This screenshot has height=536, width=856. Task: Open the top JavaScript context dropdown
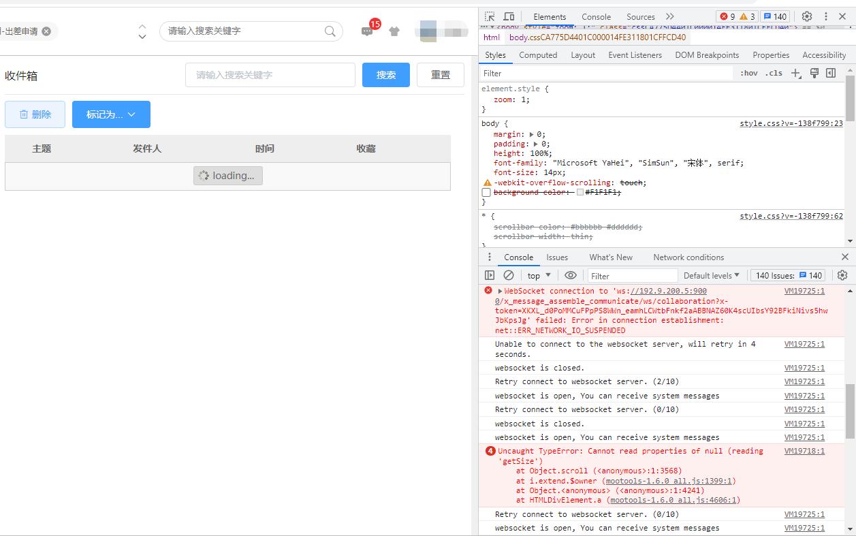[539, 275]
